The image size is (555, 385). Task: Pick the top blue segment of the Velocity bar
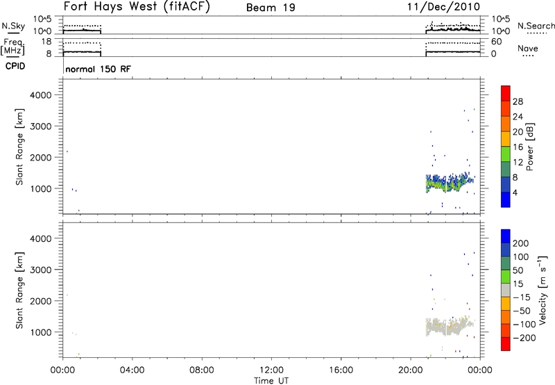pos(506,236)
